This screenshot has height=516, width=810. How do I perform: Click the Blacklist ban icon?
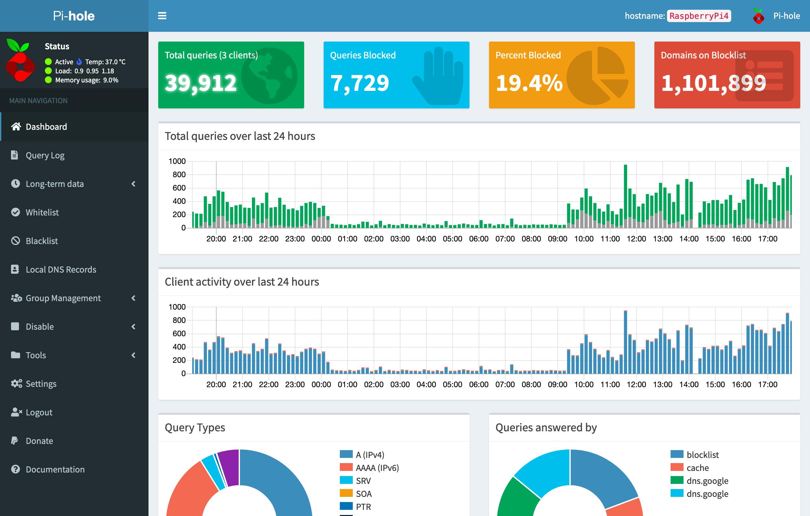coord(16,241)
